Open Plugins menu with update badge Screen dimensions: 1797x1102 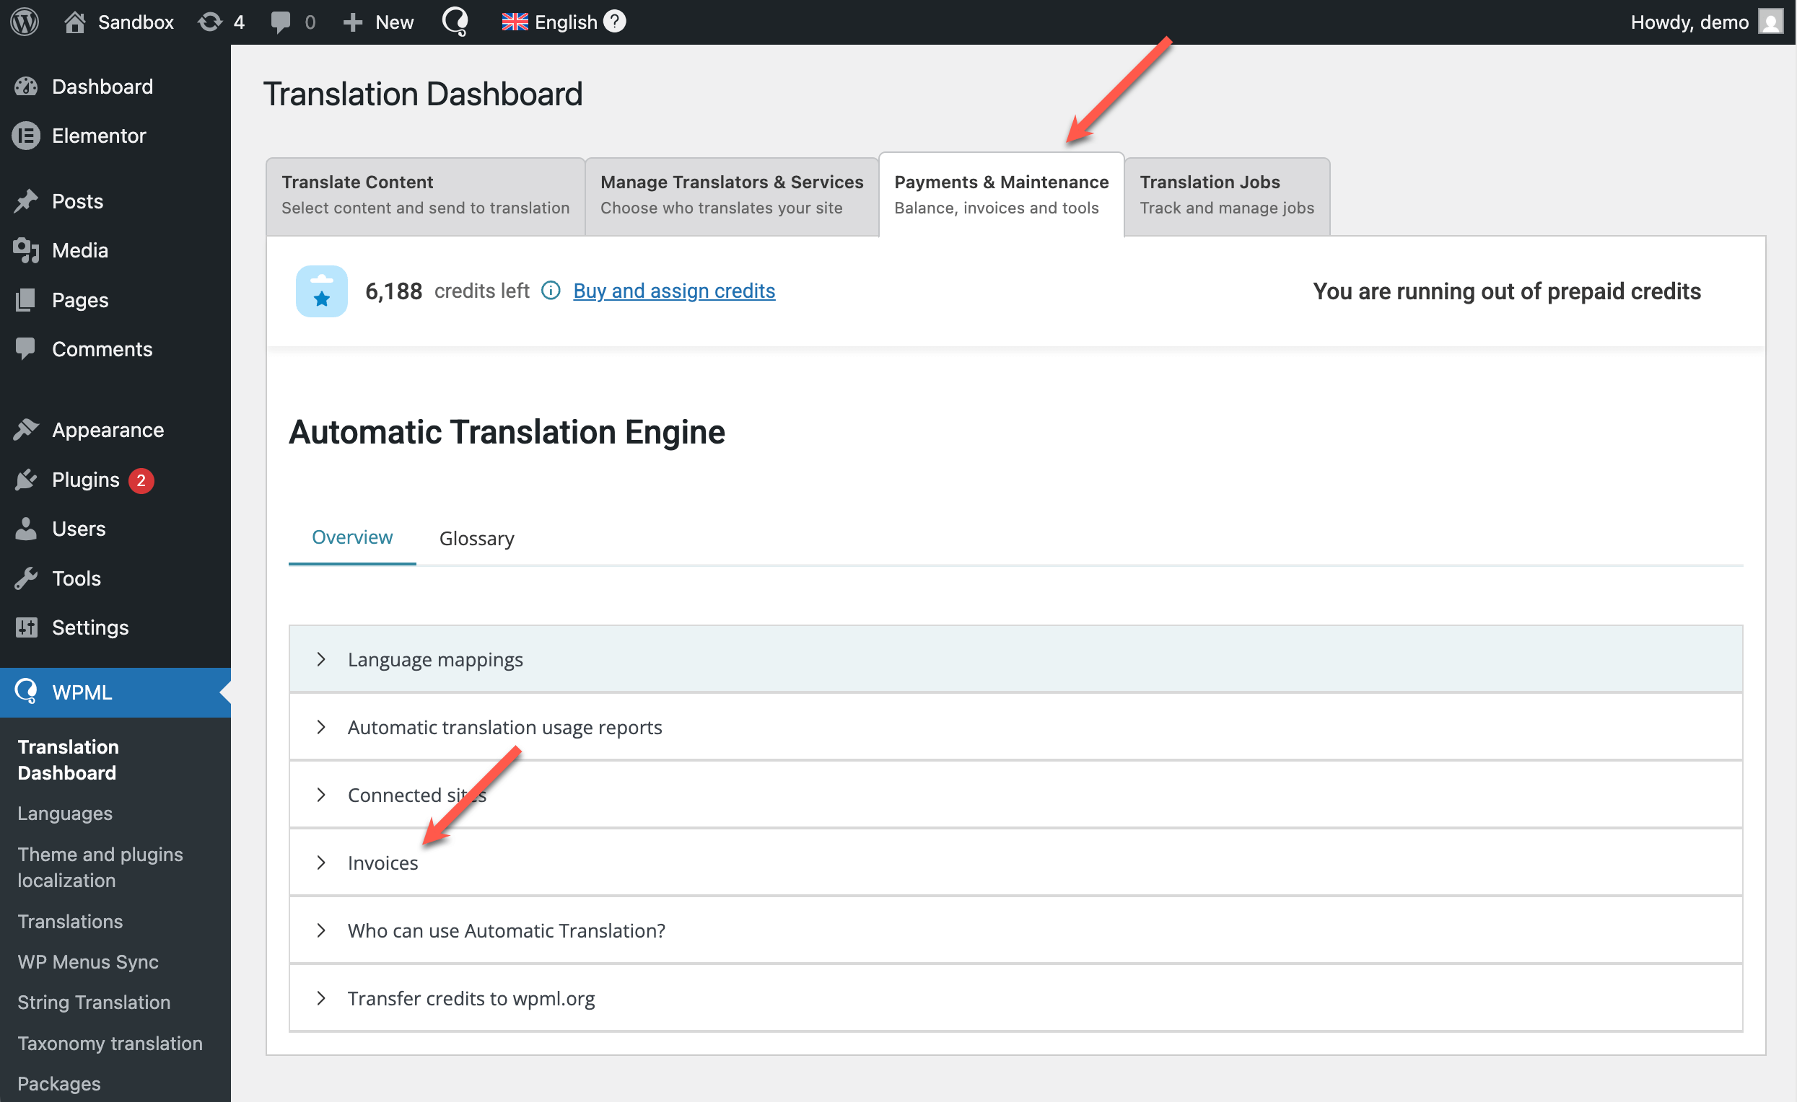[86, 480]
